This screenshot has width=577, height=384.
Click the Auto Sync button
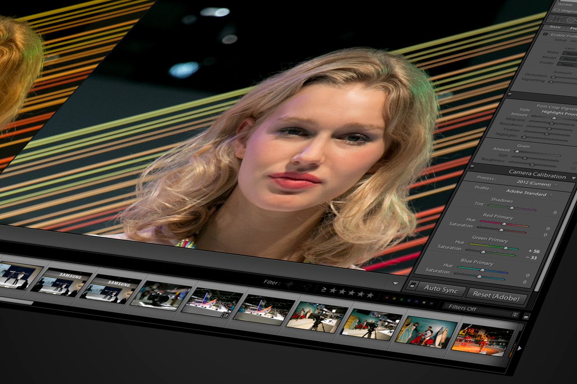(x=441, y=289)
